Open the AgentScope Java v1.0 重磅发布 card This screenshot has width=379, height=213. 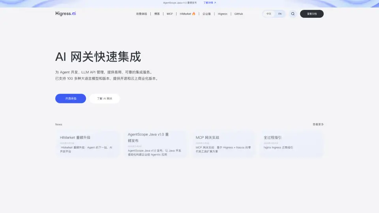point(156,144)
